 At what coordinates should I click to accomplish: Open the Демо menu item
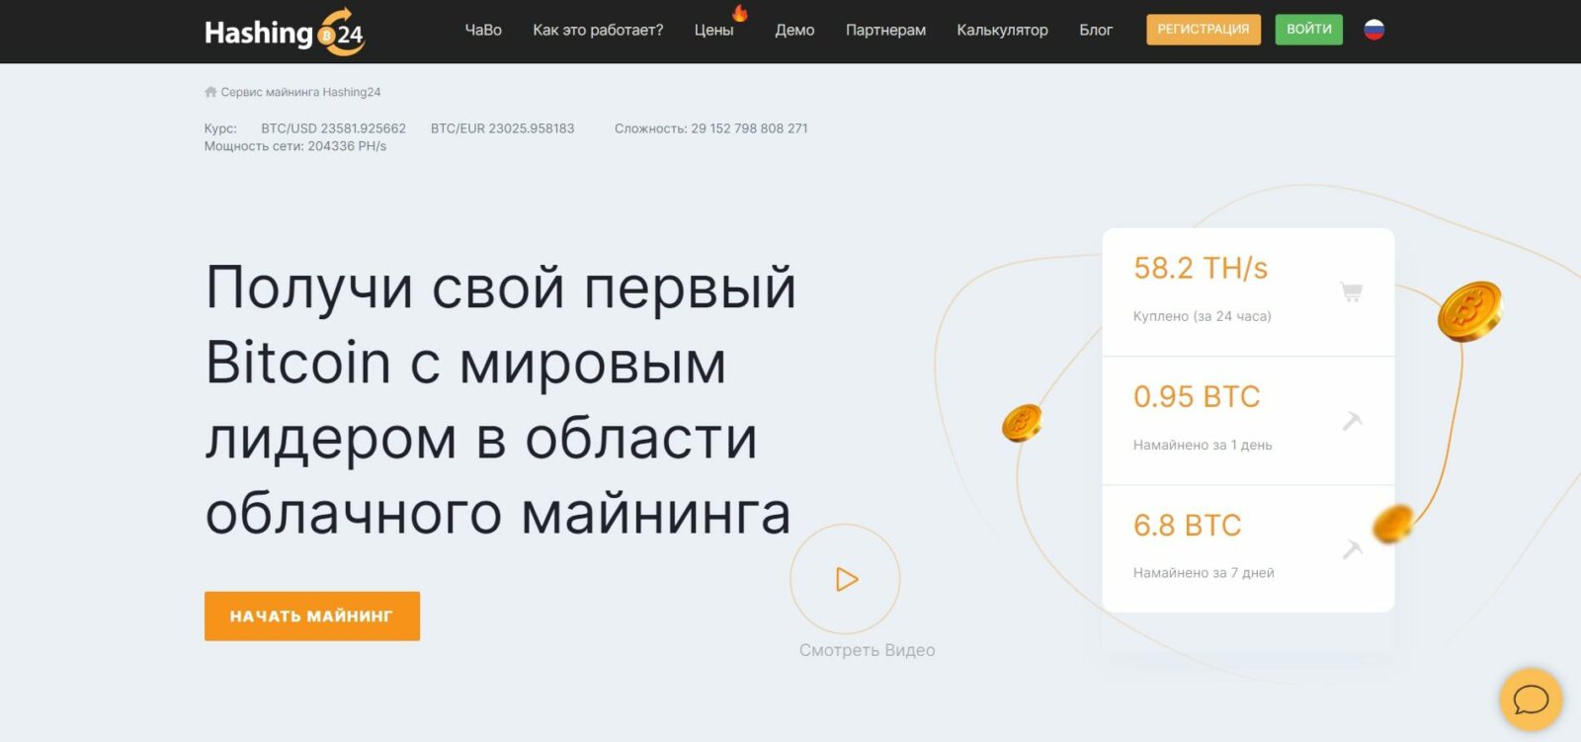pos(794,30)
